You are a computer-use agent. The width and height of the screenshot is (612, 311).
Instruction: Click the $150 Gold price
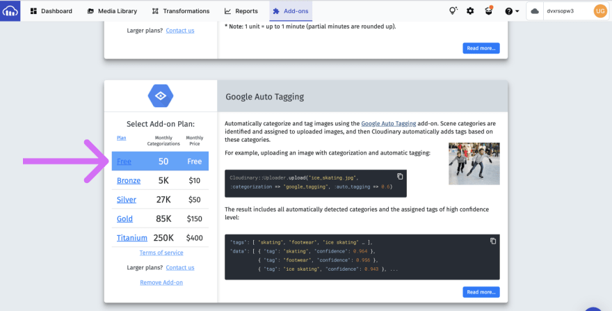194,218
